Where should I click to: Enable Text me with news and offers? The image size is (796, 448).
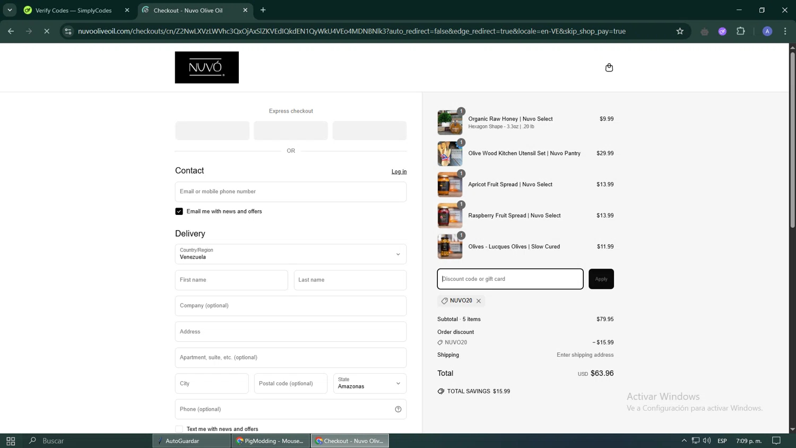click(179, 429)
